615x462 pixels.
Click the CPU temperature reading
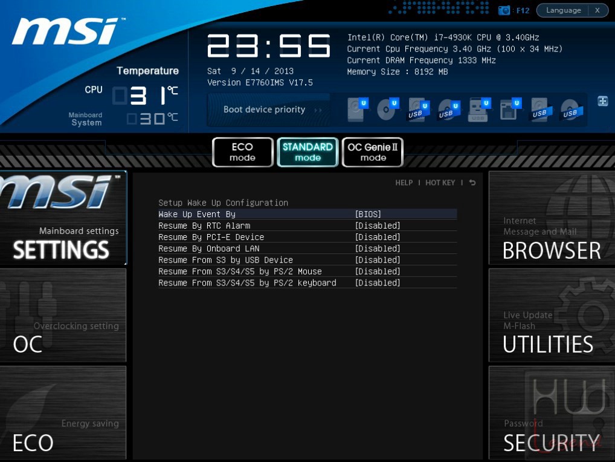click(145, 96)
